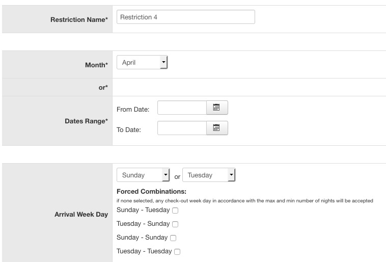Click the Restriction Name label
The image size is (386, 262).
pos(79,19)
